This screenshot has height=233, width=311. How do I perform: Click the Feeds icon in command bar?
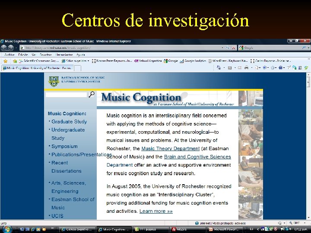(230, 68)
